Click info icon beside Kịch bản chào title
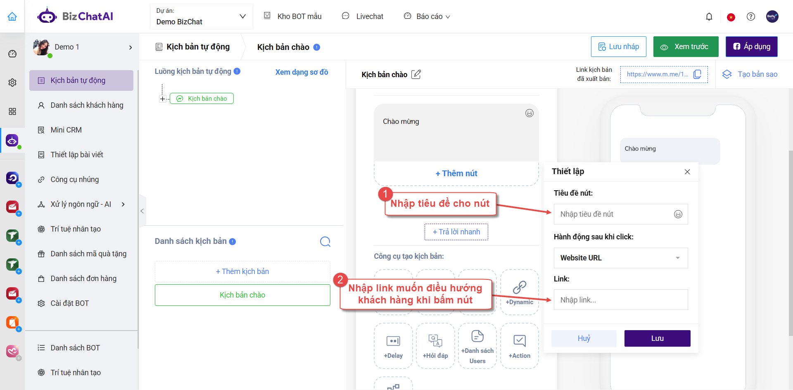Viewport: 793px width, 390px height. (x=317, y=47)
